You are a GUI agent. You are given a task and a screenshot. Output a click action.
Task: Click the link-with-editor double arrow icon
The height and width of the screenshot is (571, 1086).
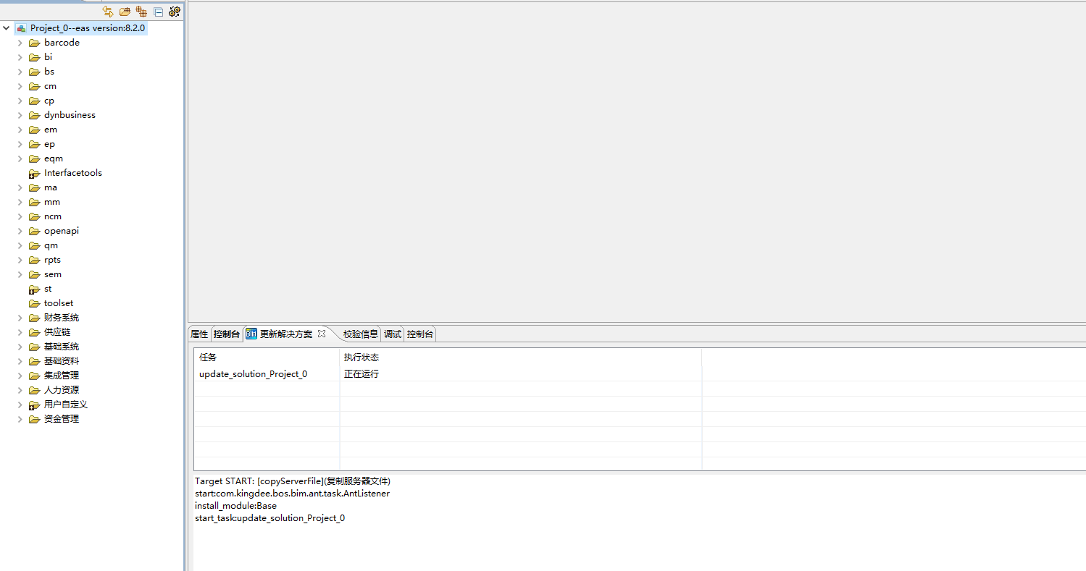point(108,12)
